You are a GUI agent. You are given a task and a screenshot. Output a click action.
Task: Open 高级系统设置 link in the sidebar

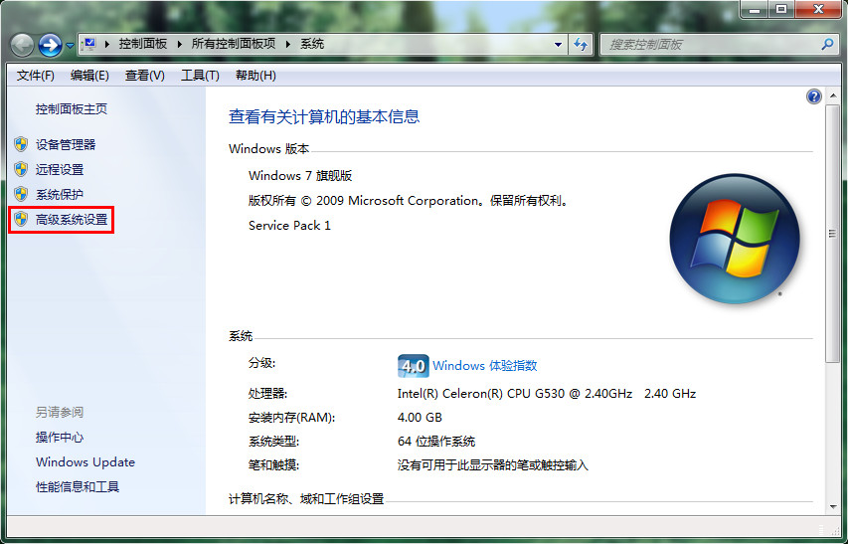(72, 220)
